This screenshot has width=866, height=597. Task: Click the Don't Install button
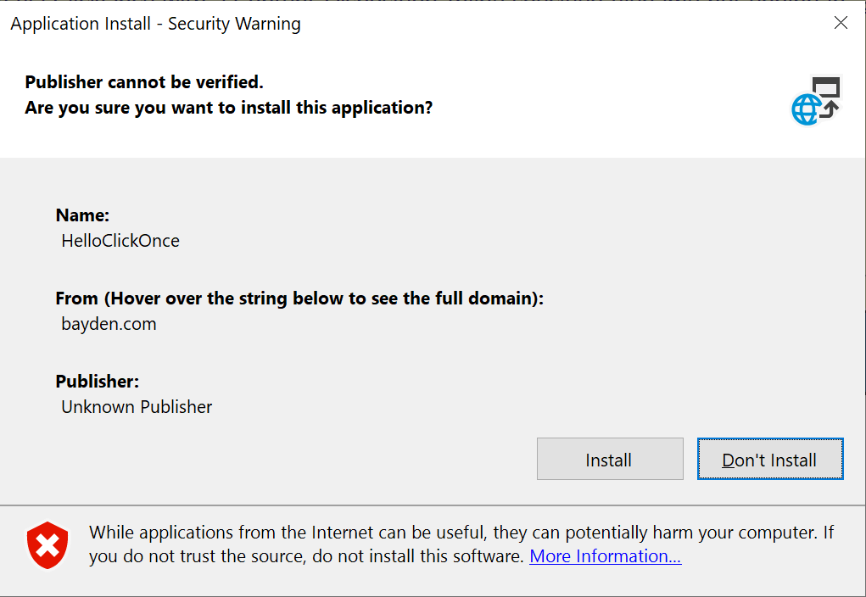(768, 459)
